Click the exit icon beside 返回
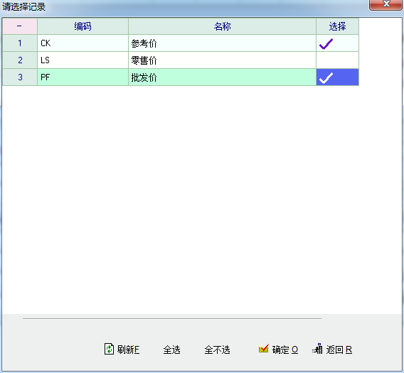 (x=317, y=349)
